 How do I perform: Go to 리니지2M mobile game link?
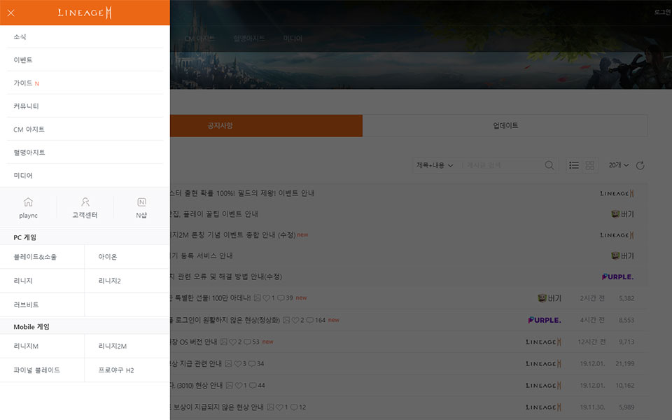[112, 346]
